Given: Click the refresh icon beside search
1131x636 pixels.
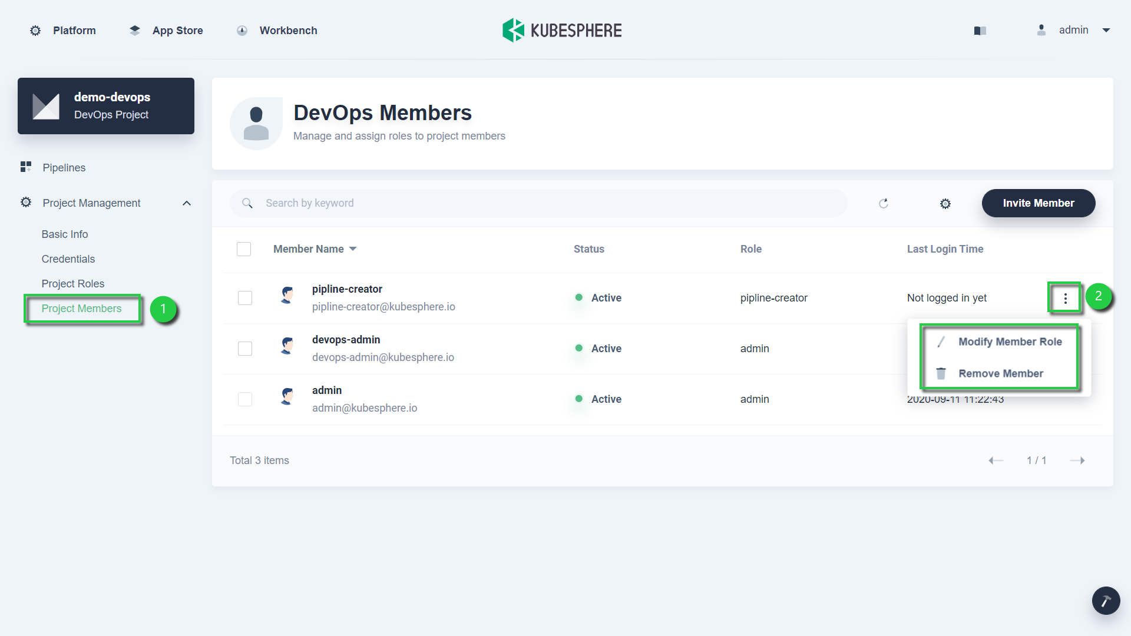Looking at the screenshot, I should [x=883, y=203].
